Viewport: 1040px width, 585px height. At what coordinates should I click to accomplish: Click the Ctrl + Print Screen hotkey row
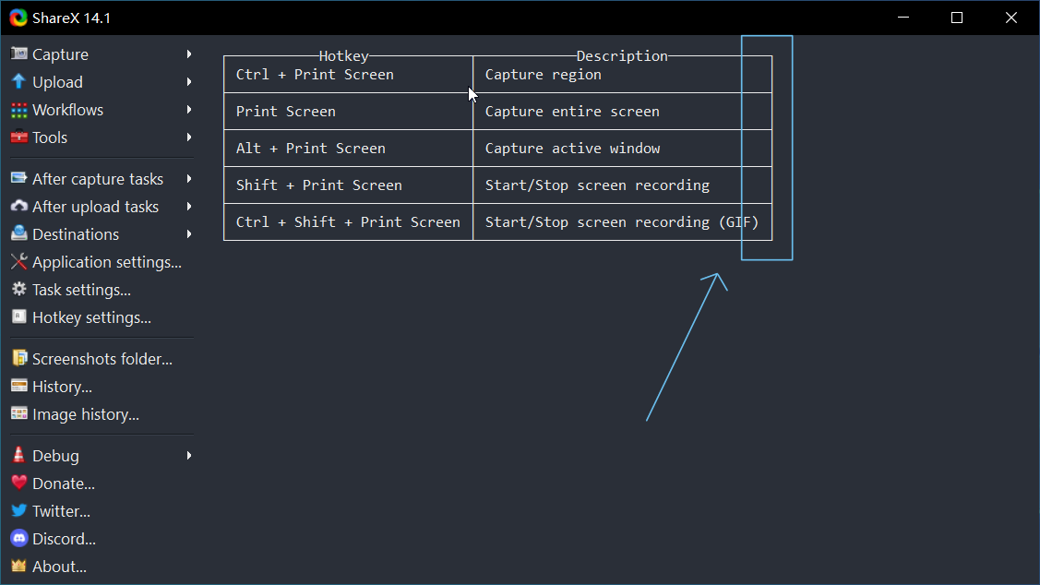[347, 74]
